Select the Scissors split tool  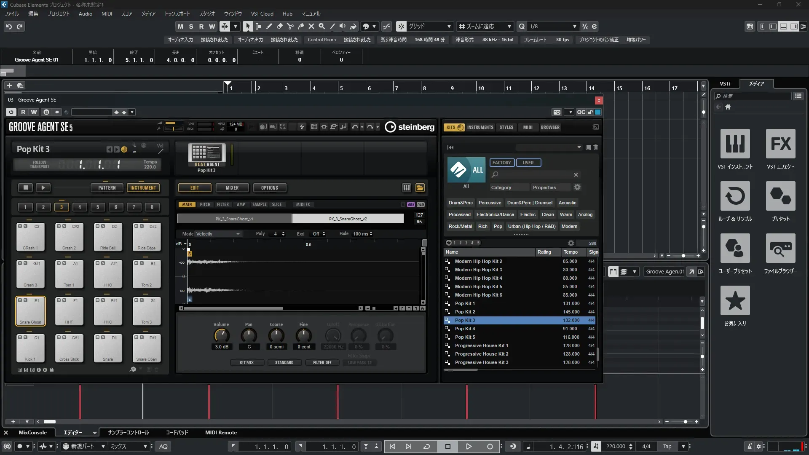pyautogui.click(x=290, y=26)
